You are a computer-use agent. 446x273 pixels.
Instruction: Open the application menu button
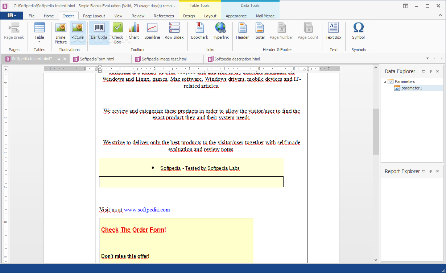12,16
